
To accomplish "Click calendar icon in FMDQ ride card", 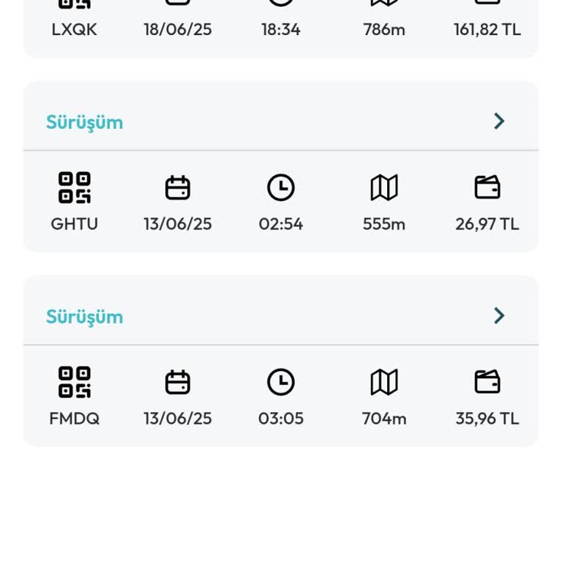I will point(178,383).
